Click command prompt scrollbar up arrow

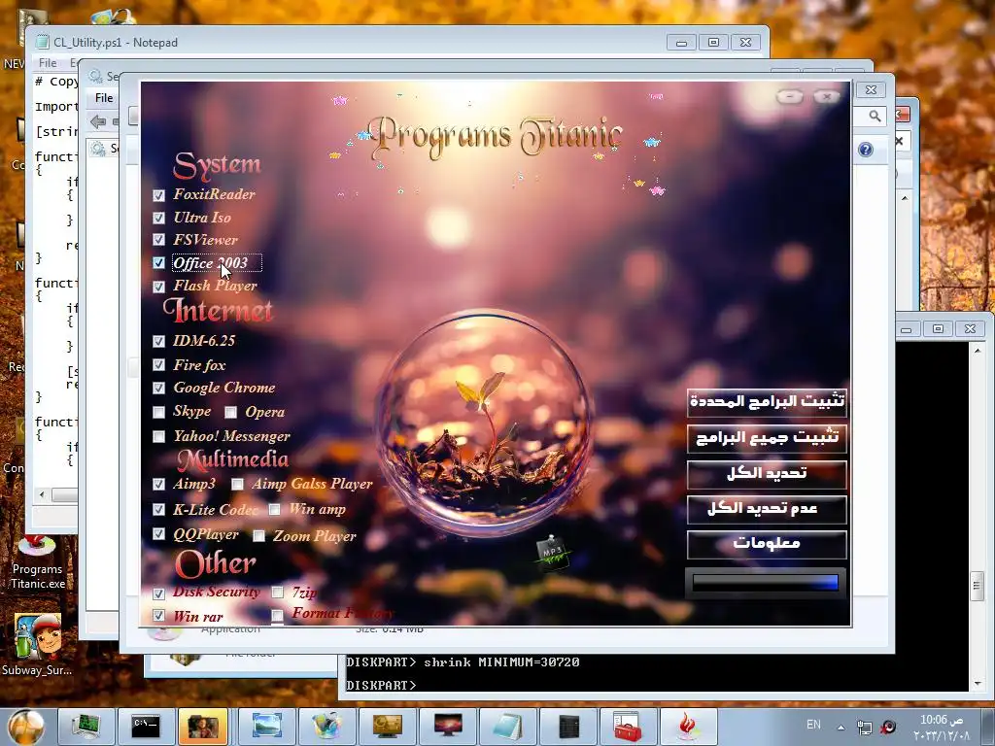(x=978, y=350)
